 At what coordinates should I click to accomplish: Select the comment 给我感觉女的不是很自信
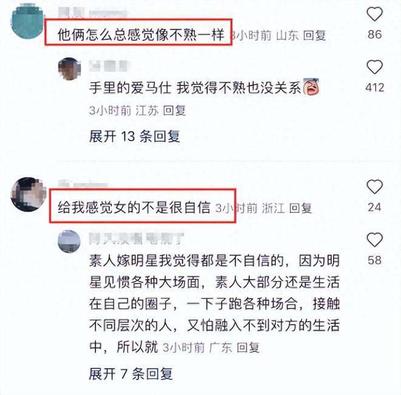(134, 207)
